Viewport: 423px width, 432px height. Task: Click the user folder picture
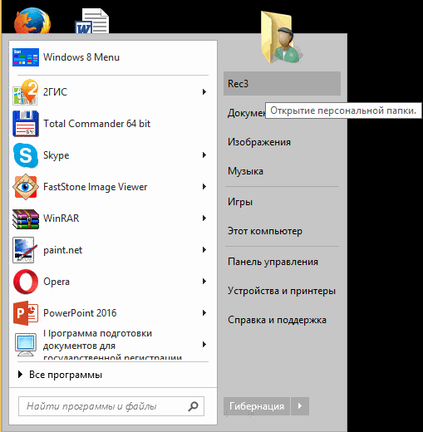click(281, 37)
